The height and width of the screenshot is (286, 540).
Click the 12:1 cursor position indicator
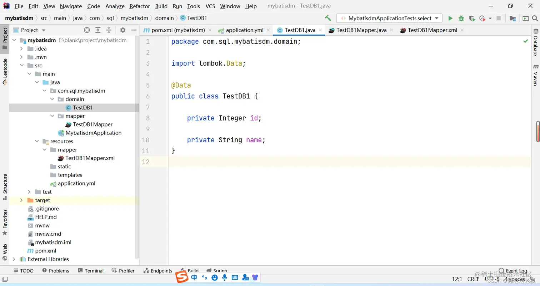(457, 279)
